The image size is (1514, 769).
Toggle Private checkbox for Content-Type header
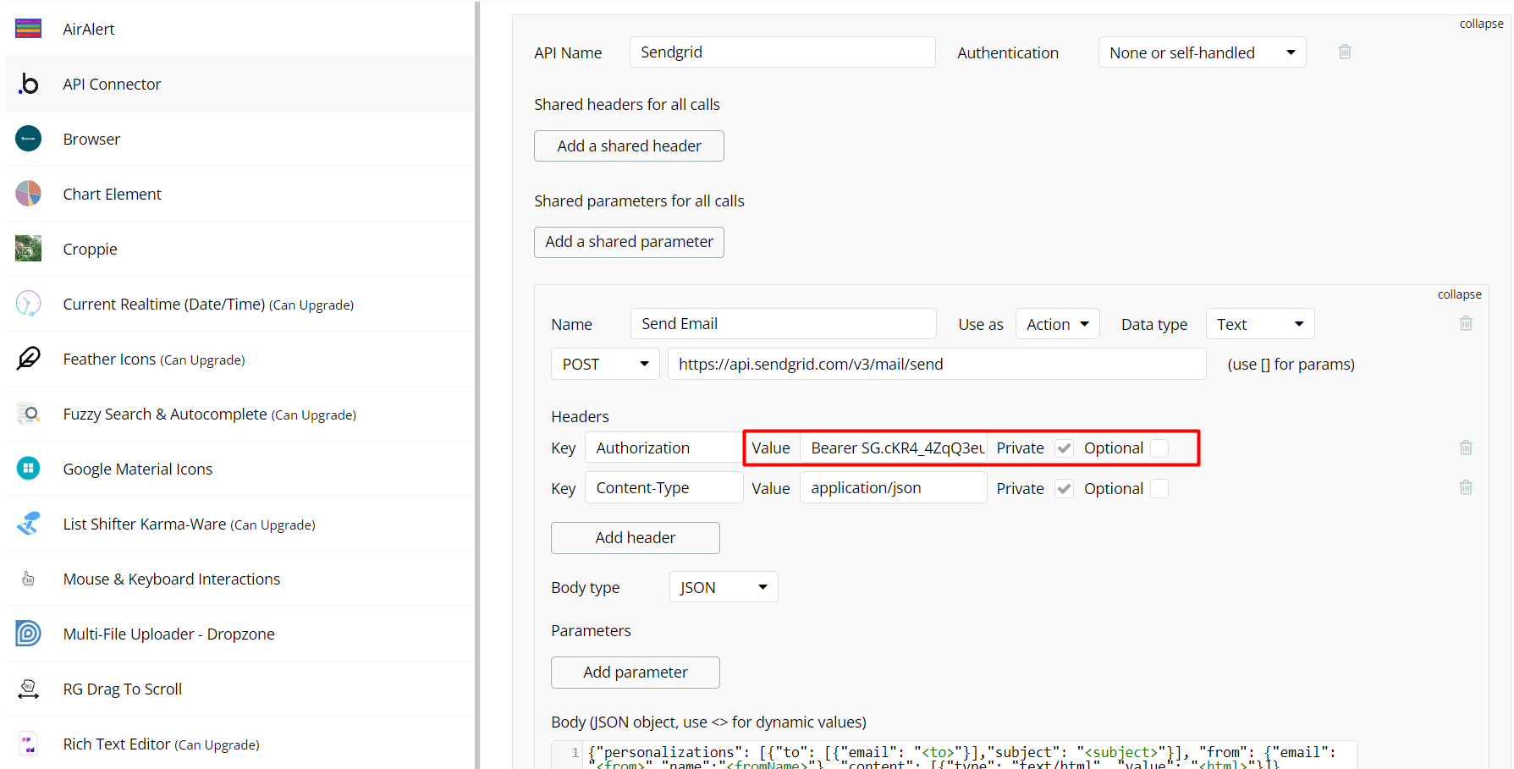1064,489
